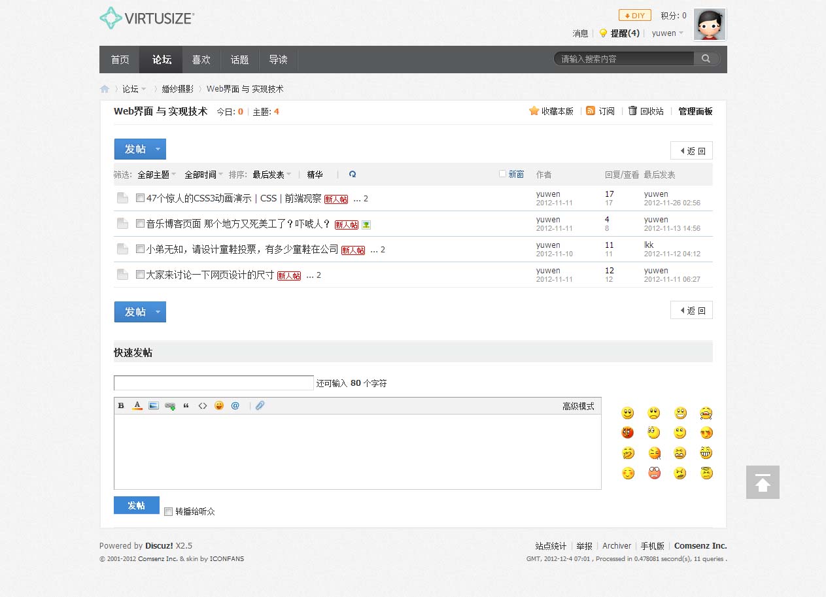Click the image attachment icon on music blog thread
This screenshot has width=826, height=597.
click(x=366, y=225)
